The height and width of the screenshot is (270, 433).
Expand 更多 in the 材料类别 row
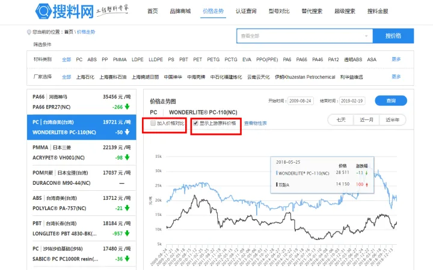coord(396,59)
